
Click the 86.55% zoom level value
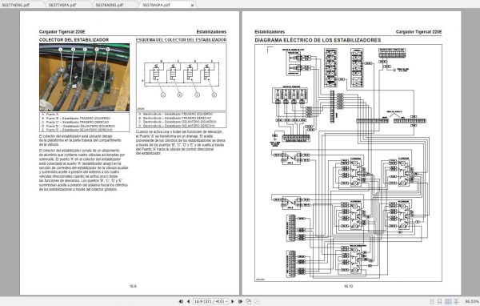pos(472,302)
